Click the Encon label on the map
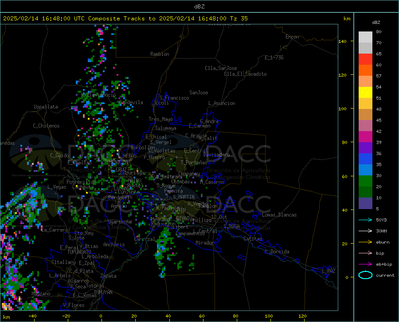Screen dimensions: 399x322 [292, 37]
